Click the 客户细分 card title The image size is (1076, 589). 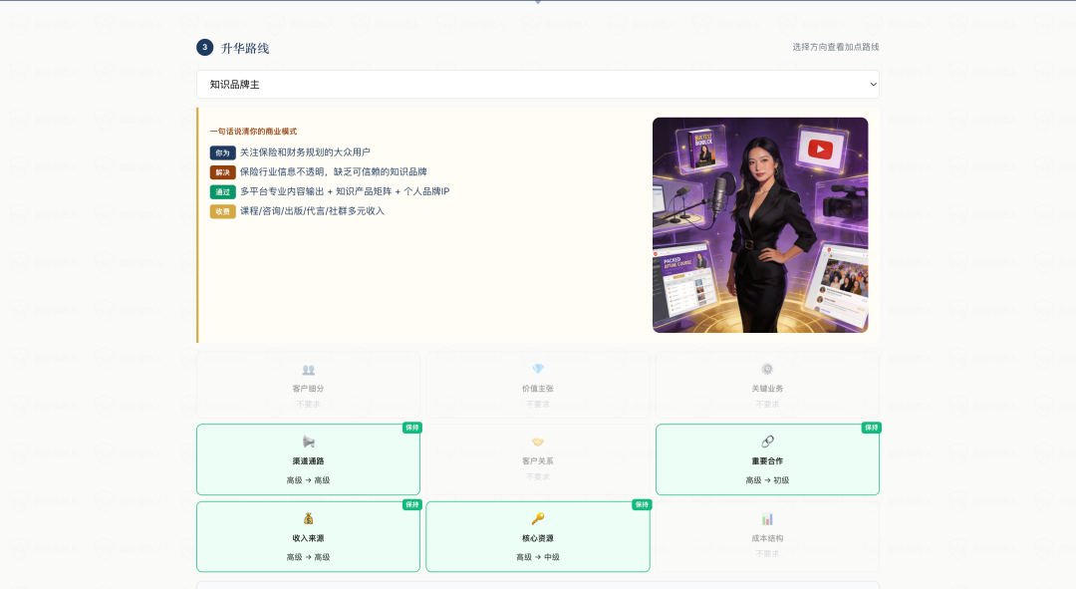click(308, 389)
